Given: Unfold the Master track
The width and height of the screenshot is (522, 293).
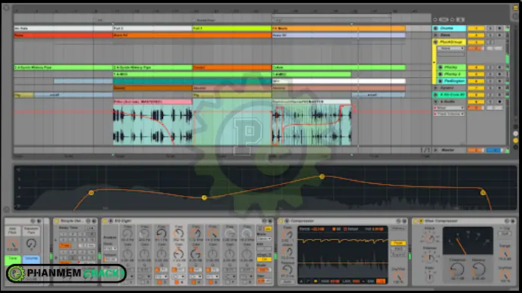Looking at the screenshot, I should (435, 150).
